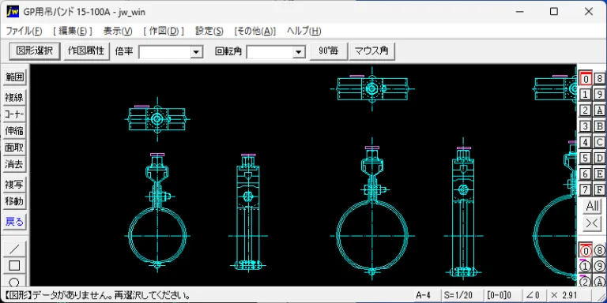This screenshot has height=303, width=607.
Task: Activate the 伸縮 extend/trim tool
Action: tap(14, 131)
